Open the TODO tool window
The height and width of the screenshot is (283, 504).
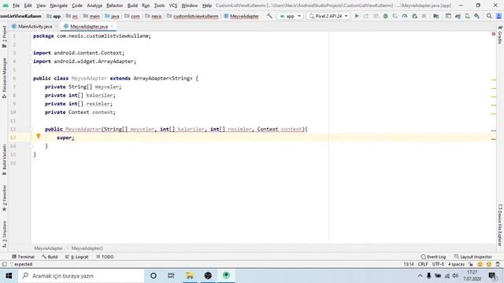[105, 257]
